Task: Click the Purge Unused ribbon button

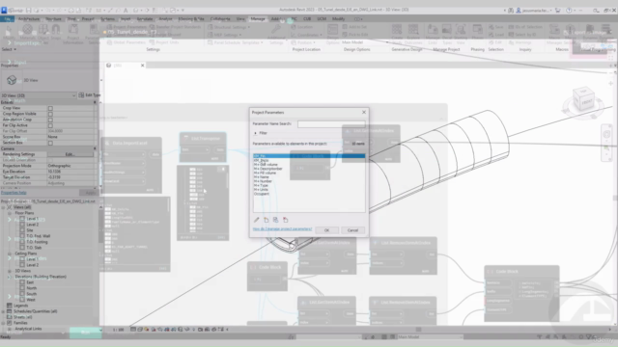Action: click(166, 35)
